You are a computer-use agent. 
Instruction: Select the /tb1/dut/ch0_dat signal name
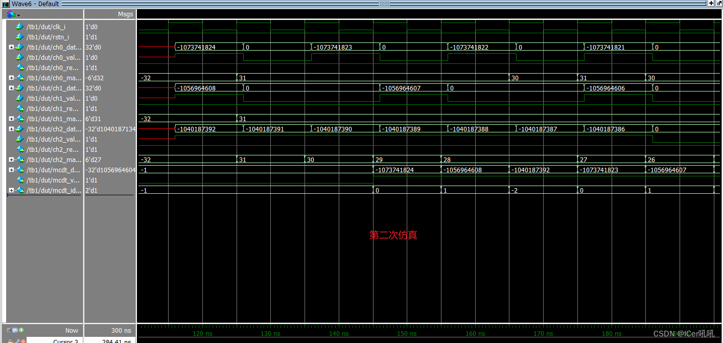[54, 47]
